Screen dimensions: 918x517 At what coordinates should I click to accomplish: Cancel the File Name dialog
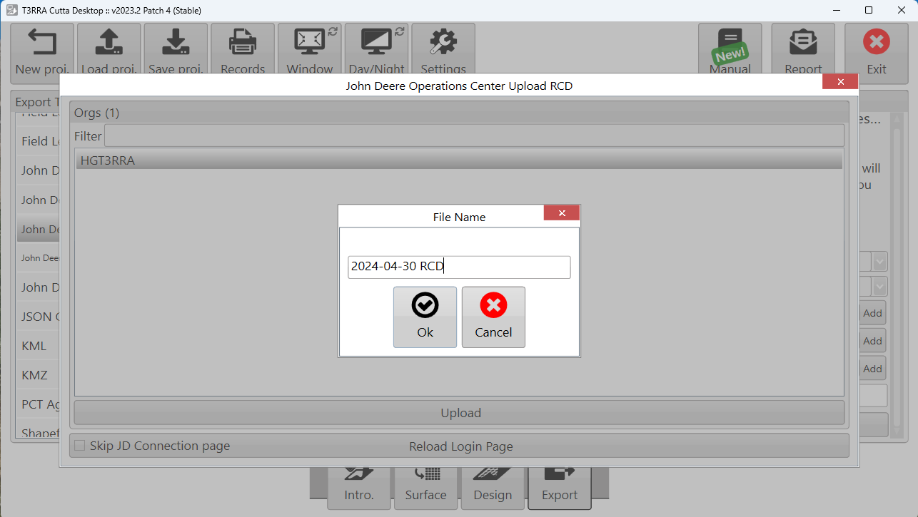(x=493, y=317)
